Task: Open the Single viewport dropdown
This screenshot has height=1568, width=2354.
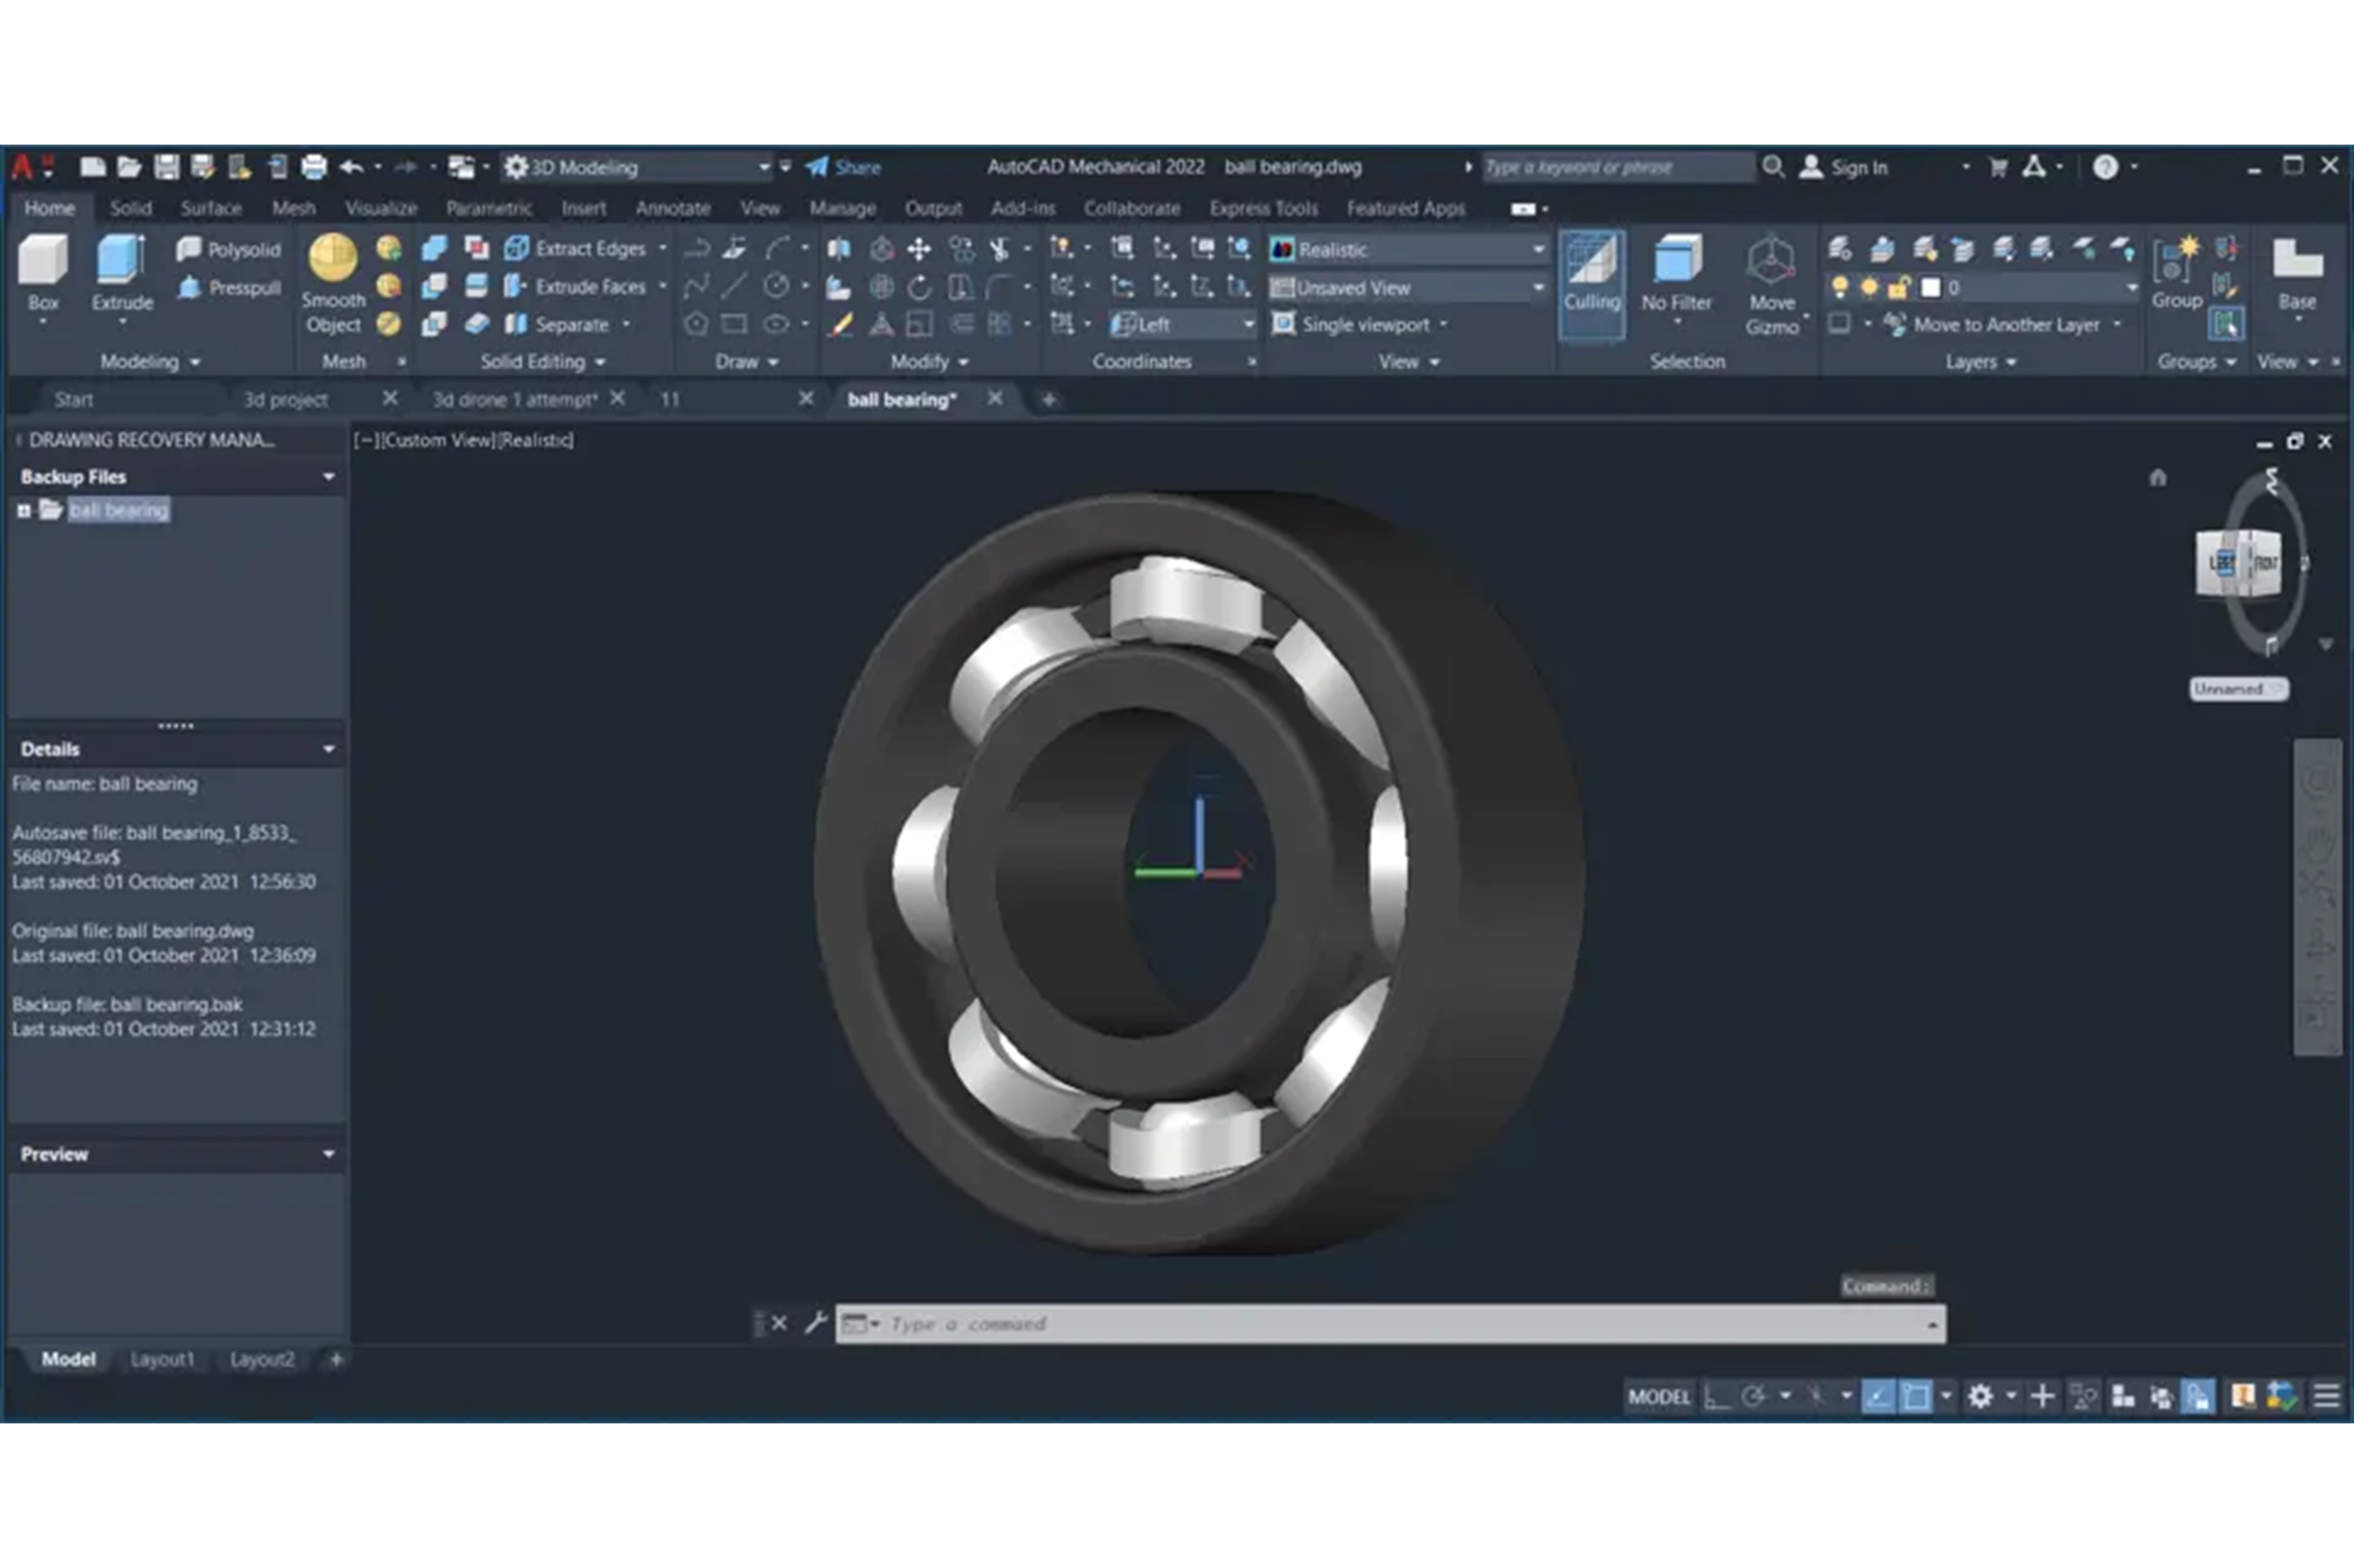Action: [x=1359, y=324]
